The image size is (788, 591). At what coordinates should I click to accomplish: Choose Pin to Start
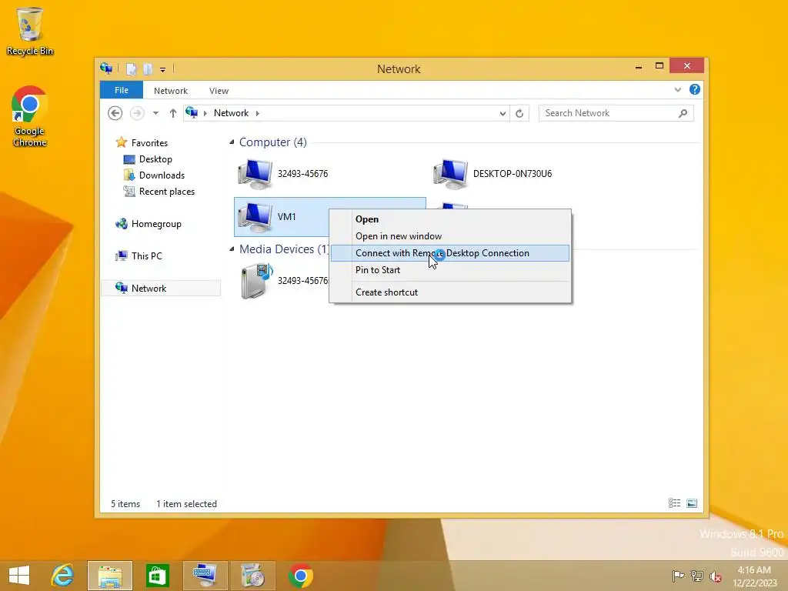[450, 270]
